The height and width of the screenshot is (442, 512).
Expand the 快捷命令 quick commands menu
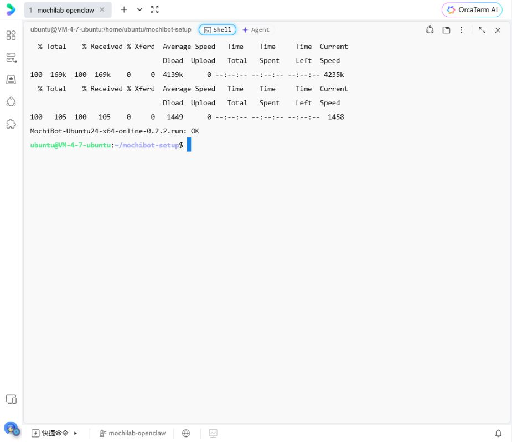[54, 433]
